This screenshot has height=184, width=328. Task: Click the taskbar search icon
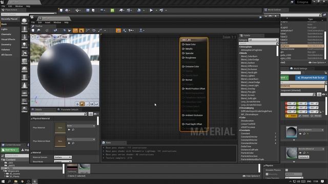pos(9,181)
